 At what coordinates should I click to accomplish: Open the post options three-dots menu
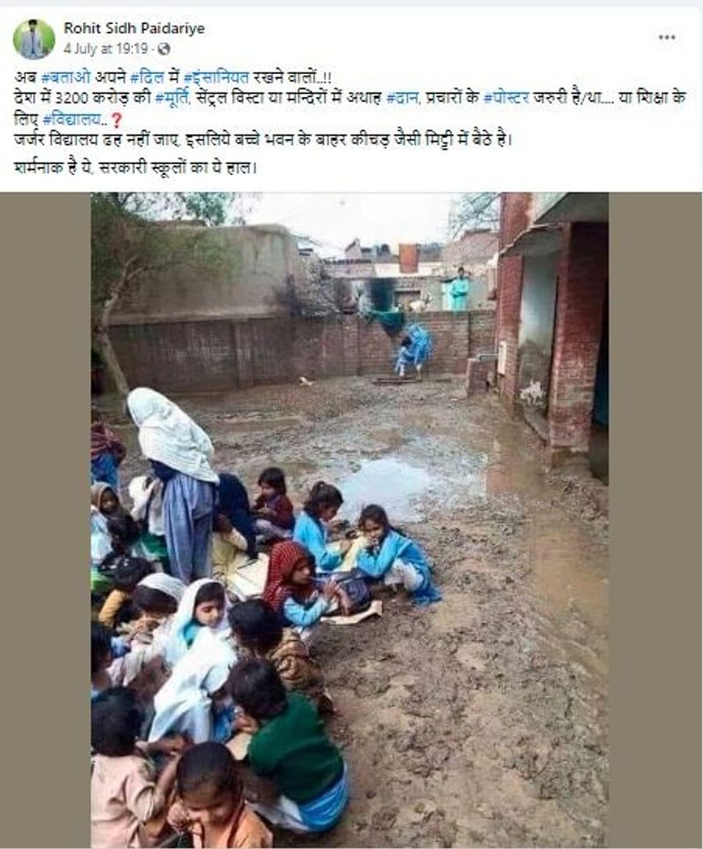[x=667, y=38]
